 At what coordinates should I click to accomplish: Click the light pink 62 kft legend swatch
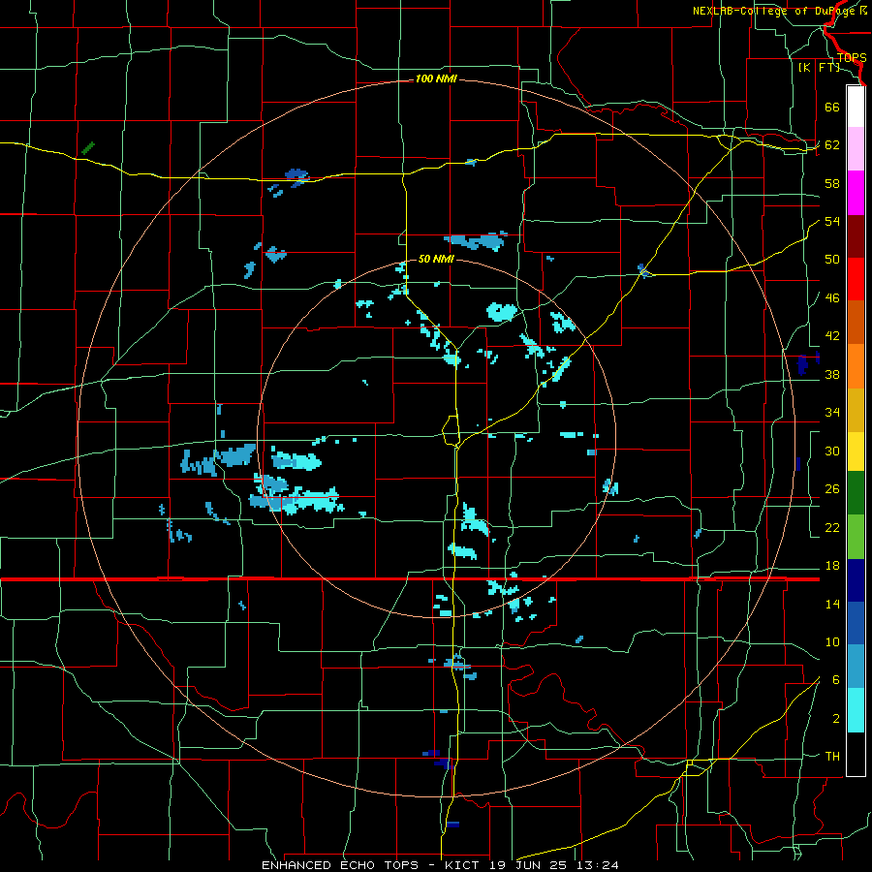(856, 149)
